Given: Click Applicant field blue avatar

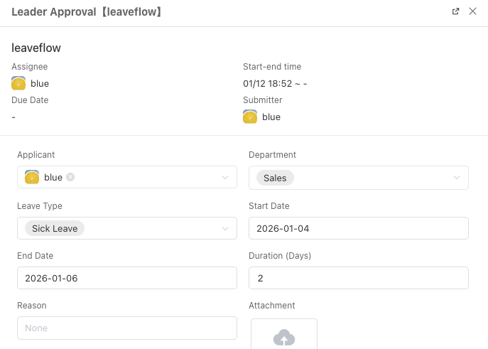Looking at the screenshot, I should [31, 177].
